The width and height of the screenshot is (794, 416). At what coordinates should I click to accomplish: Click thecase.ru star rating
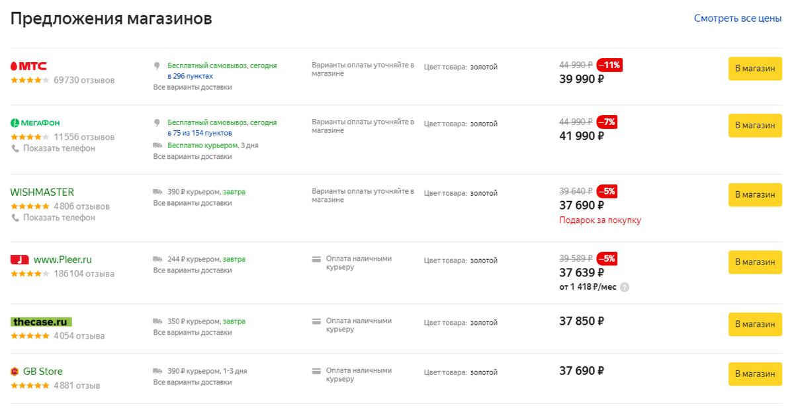pyautogui.click(x=30, y=336)
